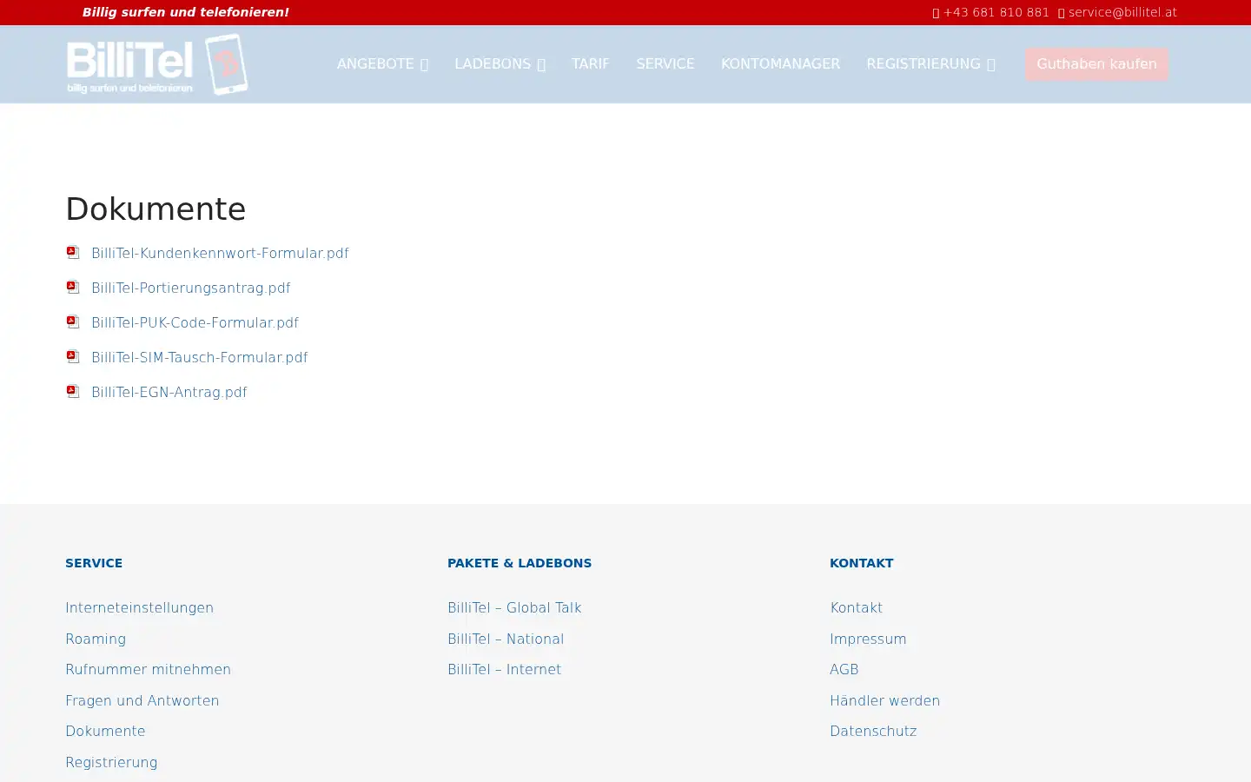Open the KONTOMANAGER menu item
This screenshot has width=1251, height=782.
point(780,64)
